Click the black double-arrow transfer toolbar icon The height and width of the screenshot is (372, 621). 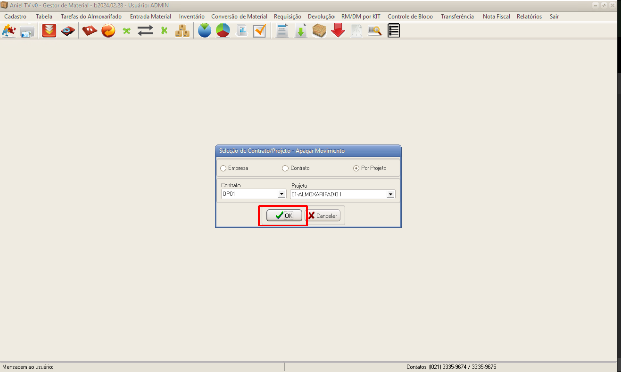click(146, 31)
